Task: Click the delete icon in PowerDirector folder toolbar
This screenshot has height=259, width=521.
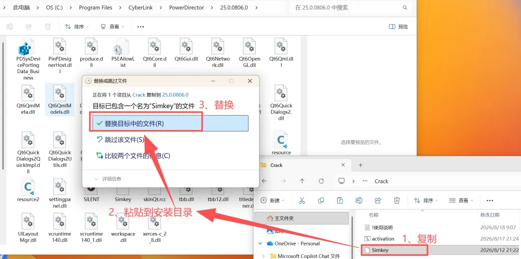Action: [47, 26]
